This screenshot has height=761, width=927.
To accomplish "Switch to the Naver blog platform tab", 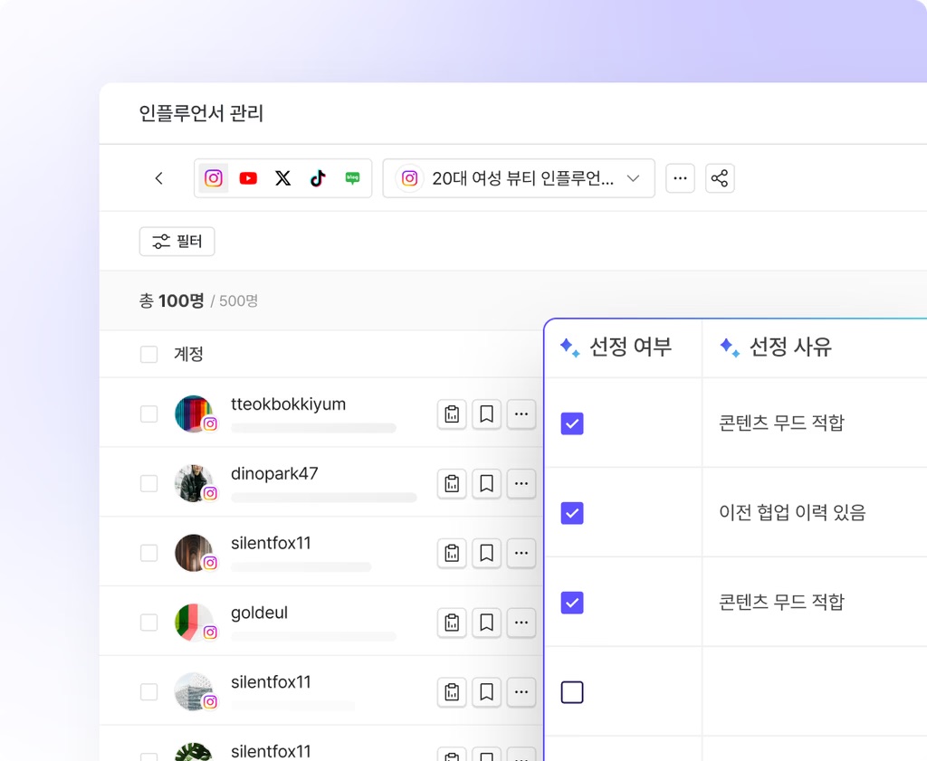I will [x=352, y=178].
